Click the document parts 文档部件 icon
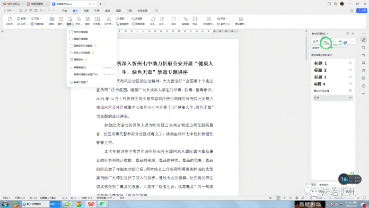The height and width of the screenshot is (208, 369). (208, 19)
